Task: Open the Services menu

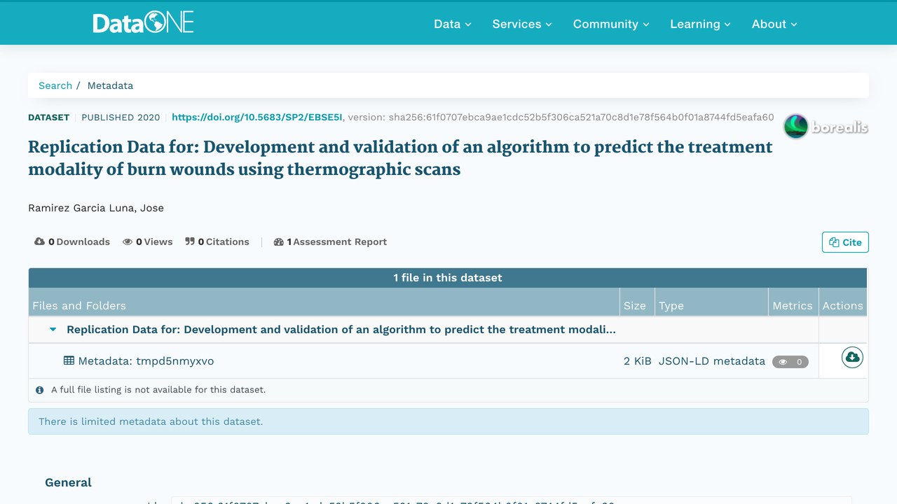Action: point(522,24)
